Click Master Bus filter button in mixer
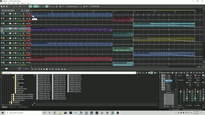 coord(169,104)
